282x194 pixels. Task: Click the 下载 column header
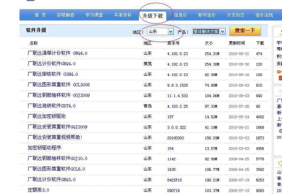[260, 43]
